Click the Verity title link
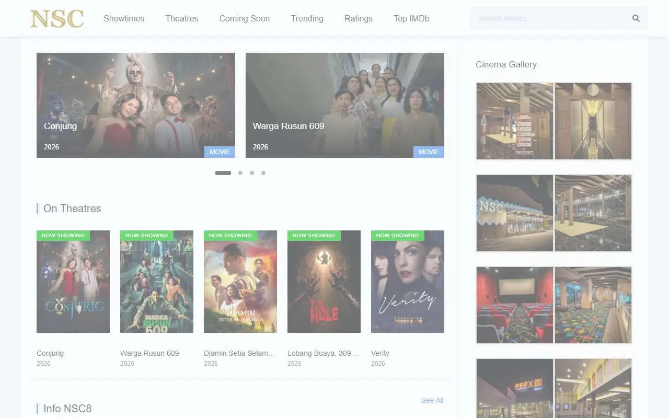This screenshot has width=669, height=418. point(380,353)
